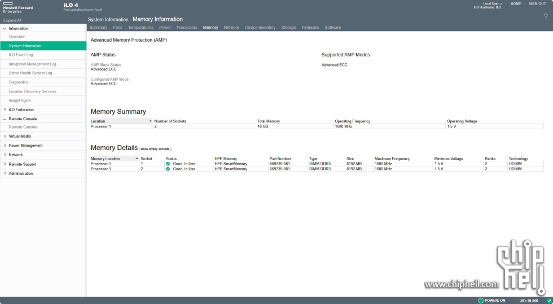Click SIGN OUT in the header
Image resolution: width=553 pixels, height=304 pixels.
pos(537,3)
